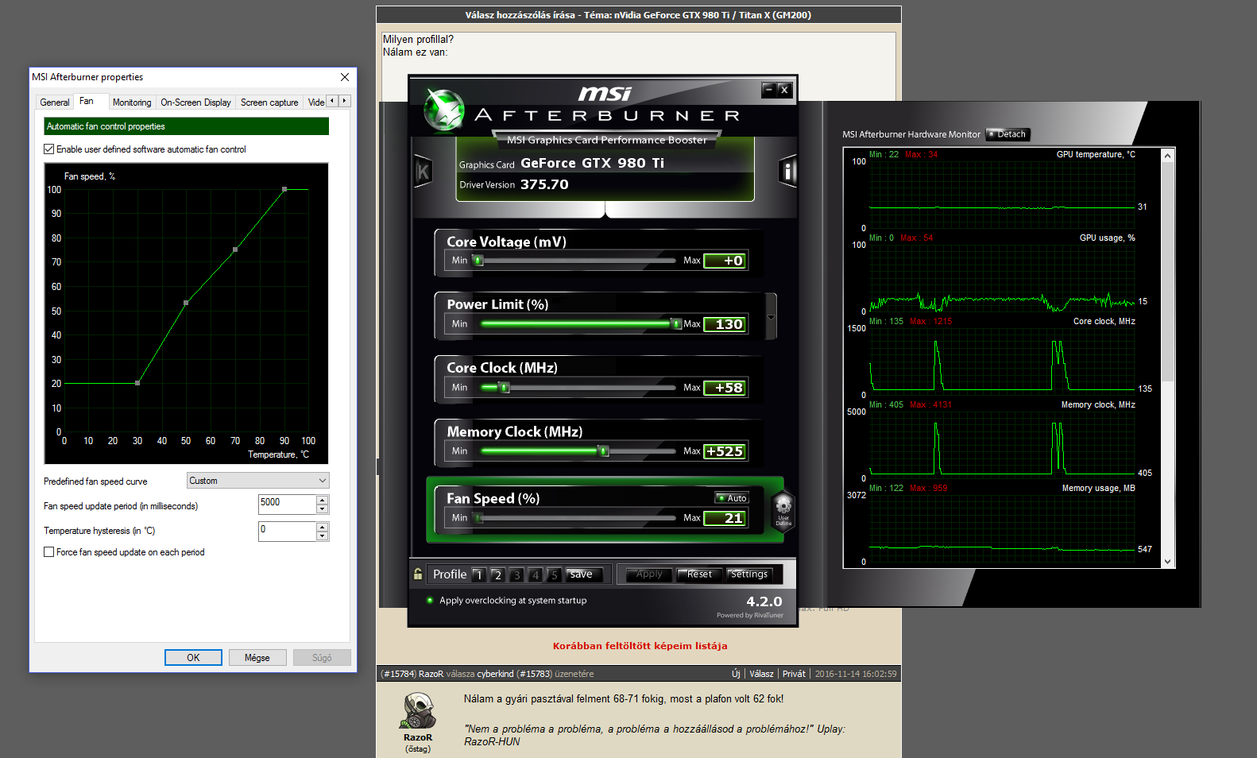
Task: Minimize the Afterburner skin window
Action: pyautogui.click(x=768, y=90)
